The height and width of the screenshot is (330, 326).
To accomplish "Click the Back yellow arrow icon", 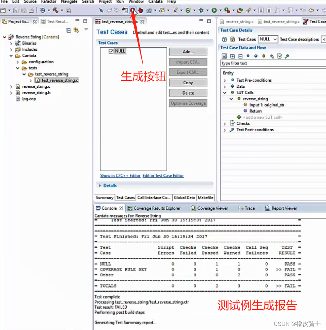I will (311, 10).
